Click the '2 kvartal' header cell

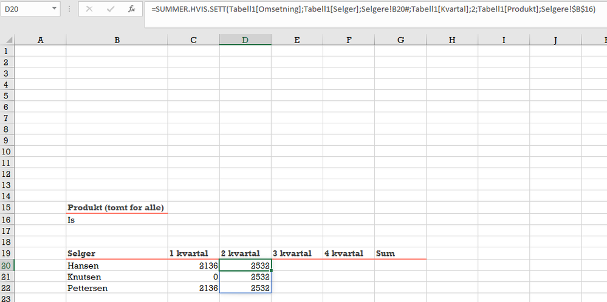pos(245,253)
